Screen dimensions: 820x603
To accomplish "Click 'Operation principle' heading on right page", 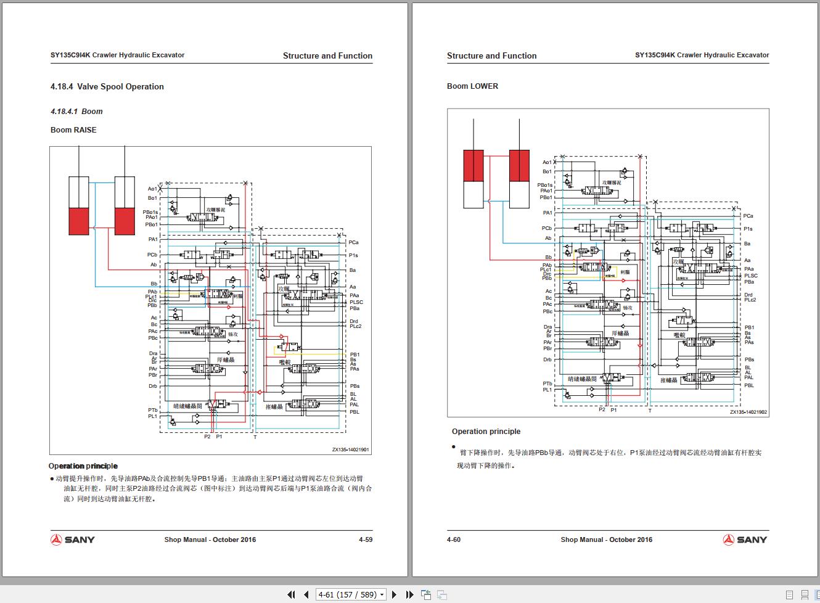I will [x=486, y=432].
